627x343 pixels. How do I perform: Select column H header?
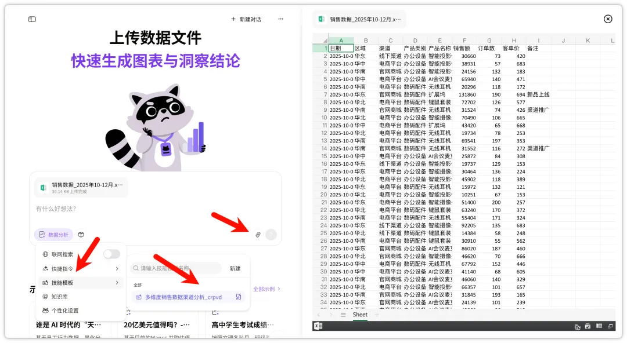514,41
